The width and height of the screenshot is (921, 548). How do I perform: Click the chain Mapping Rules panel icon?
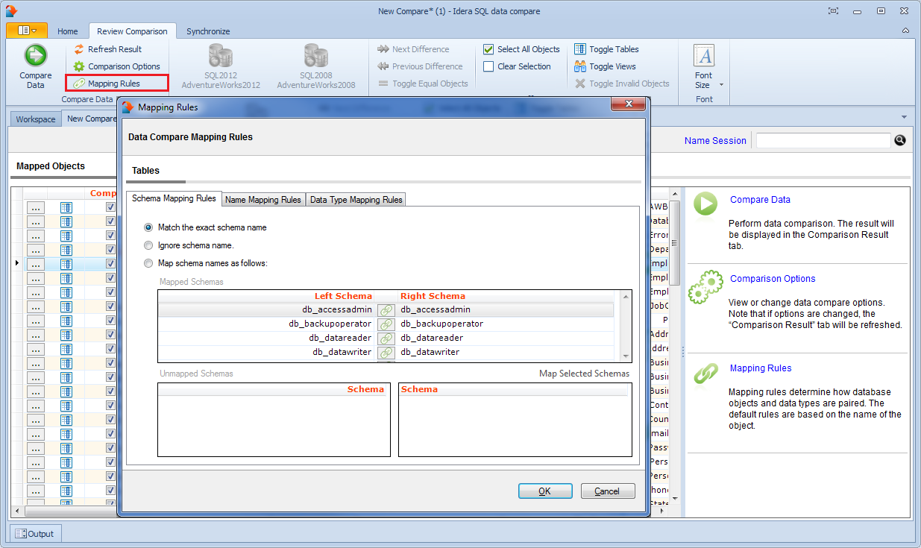tap(705, 374)
